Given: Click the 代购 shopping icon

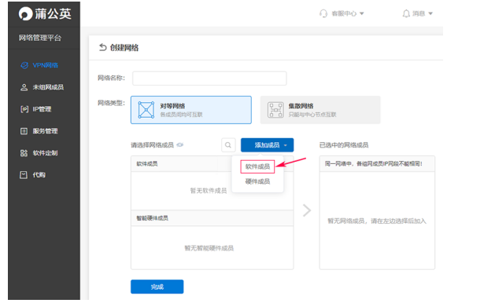Looking at the screenshot, I should click(x=24, y=174).
